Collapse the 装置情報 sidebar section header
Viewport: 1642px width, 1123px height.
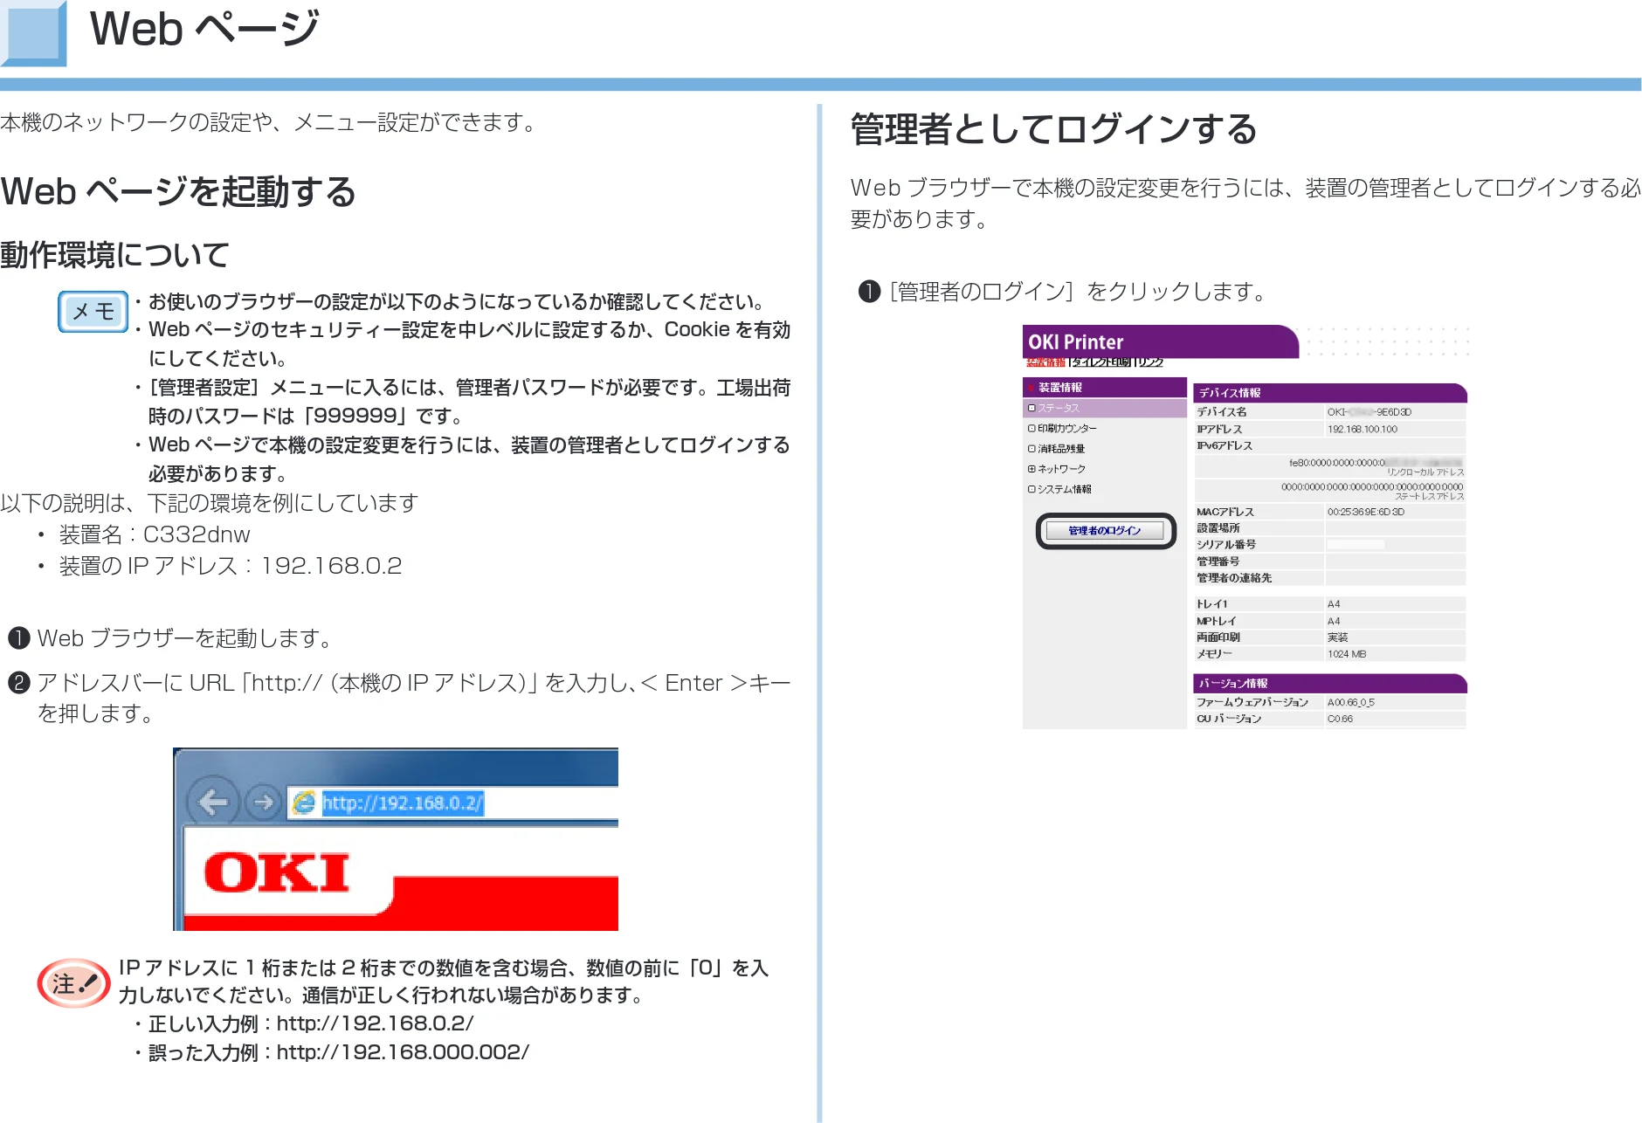1104,388
